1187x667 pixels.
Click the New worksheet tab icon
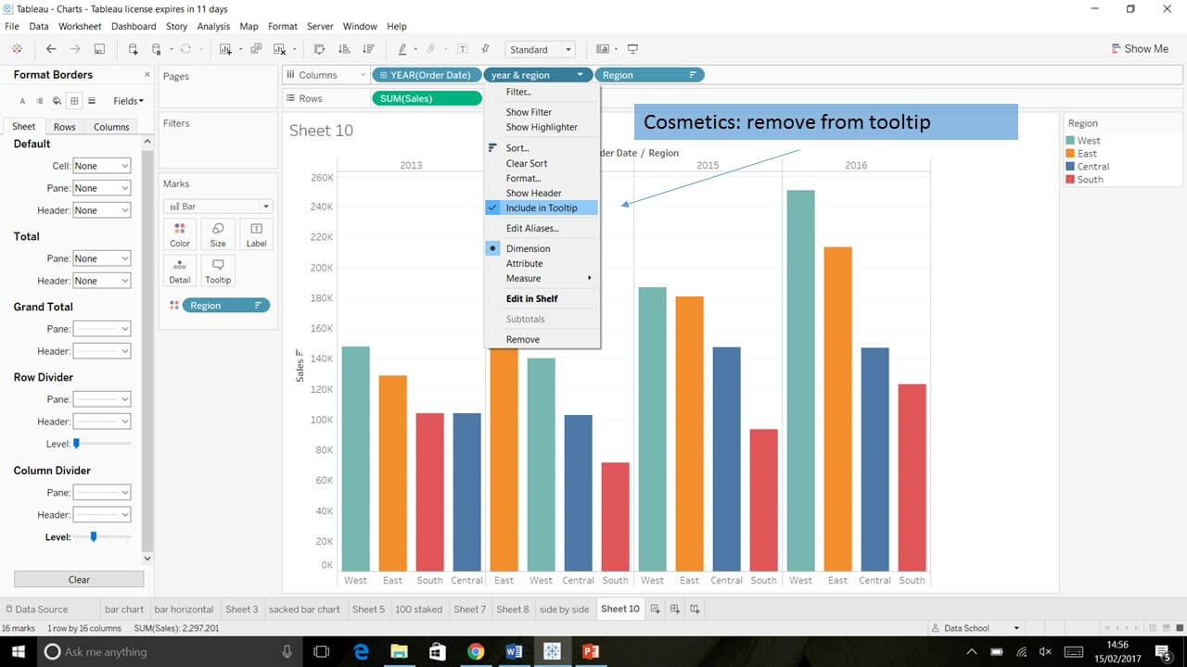click(x=656, y=609)
